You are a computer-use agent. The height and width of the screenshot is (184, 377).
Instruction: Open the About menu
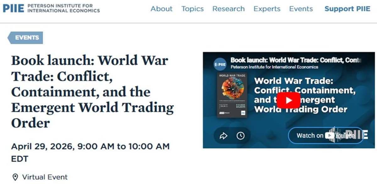(161, 9)
